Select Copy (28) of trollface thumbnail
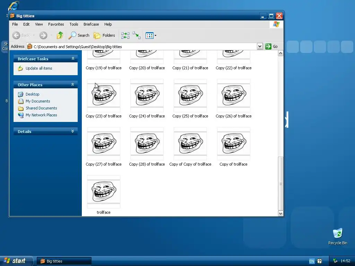The image size is (355, 266). click(x=147, y=144)
